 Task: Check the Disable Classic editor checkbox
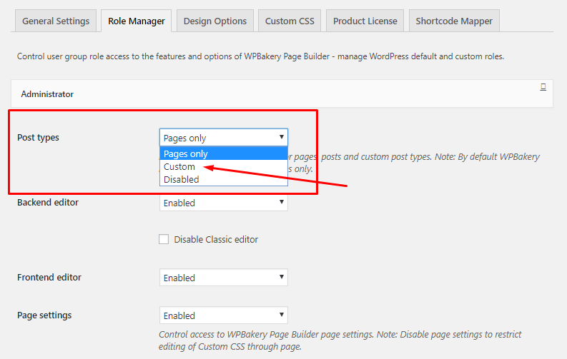click(x=164, y=239)
